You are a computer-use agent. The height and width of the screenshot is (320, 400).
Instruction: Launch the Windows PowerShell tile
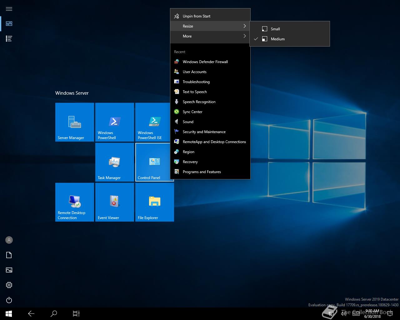click(115, 122)
